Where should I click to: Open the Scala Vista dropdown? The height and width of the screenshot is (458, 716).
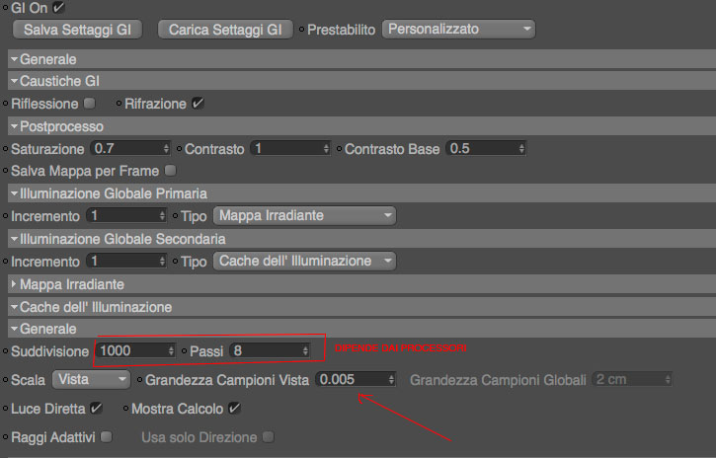point(91,379)
